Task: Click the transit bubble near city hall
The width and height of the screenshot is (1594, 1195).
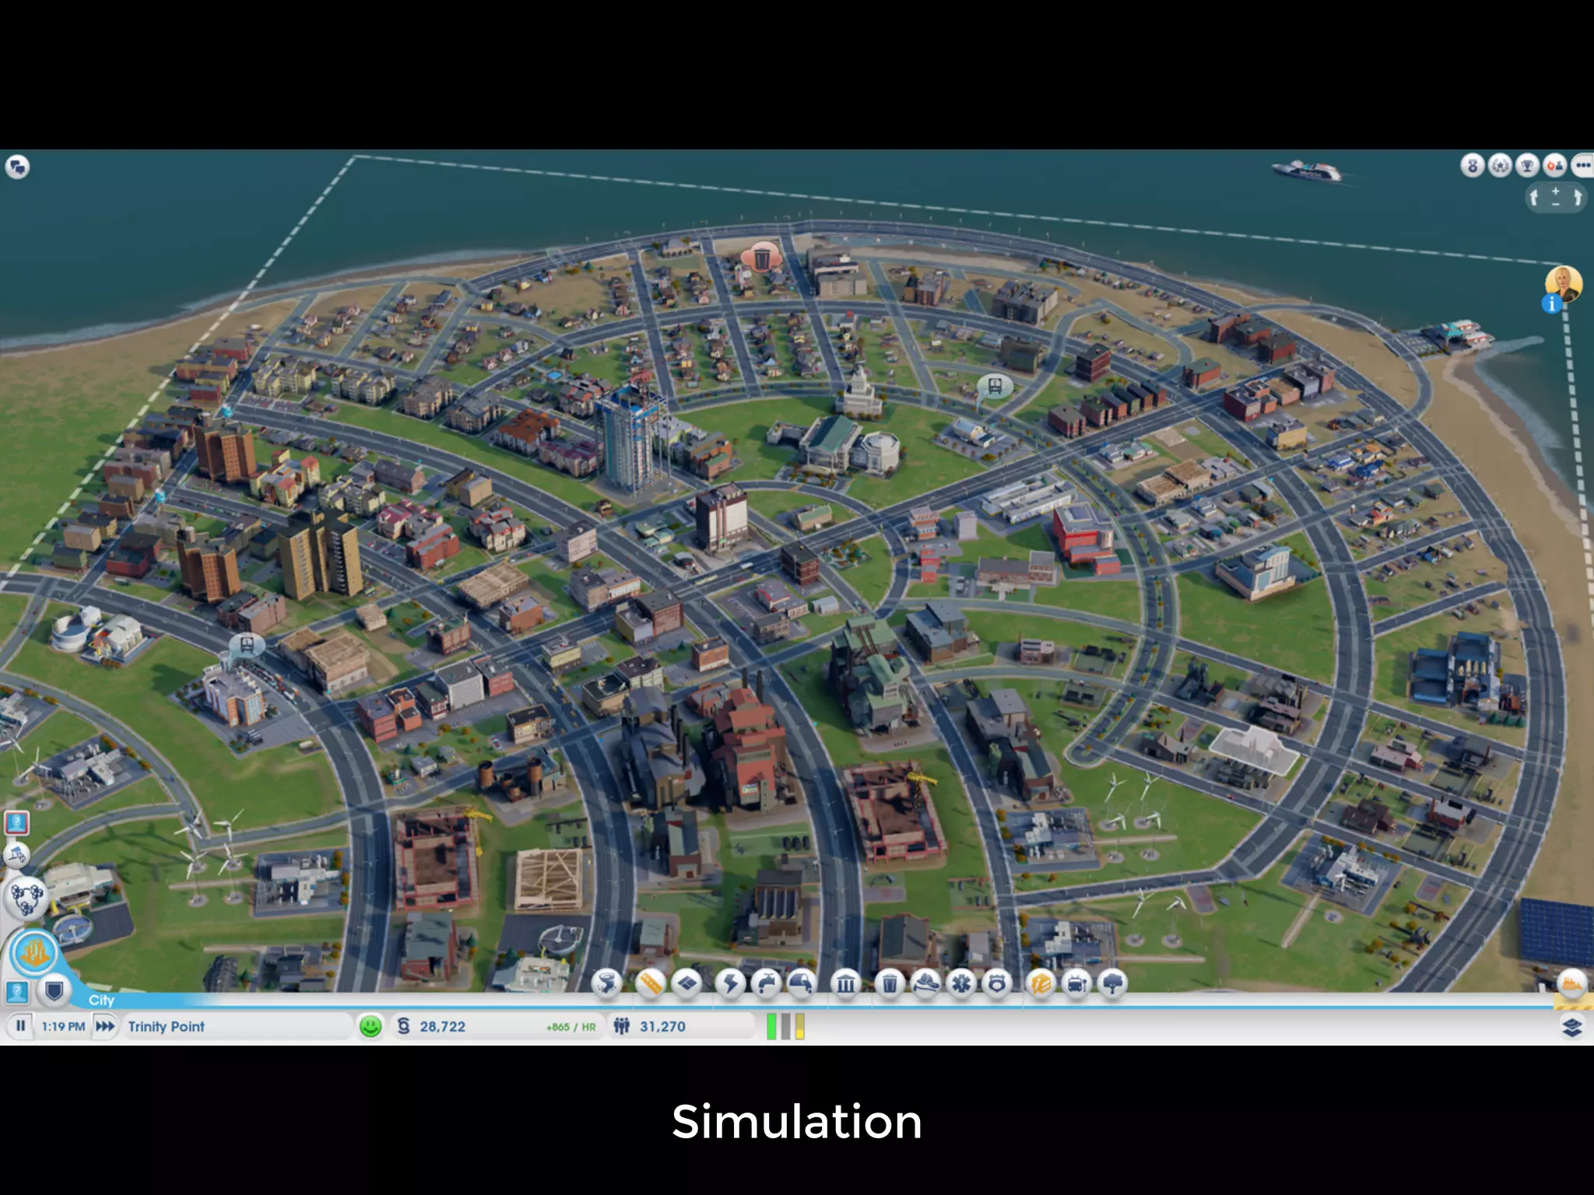Action: (995, 386)
